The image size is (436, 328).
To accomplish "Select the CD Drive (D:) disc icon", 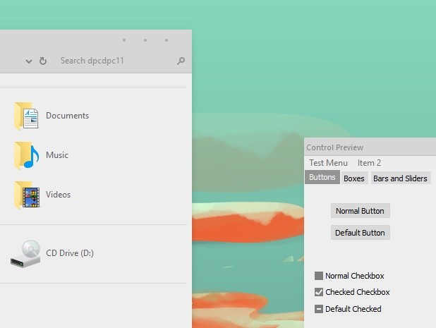I will (x=25, y=253).
